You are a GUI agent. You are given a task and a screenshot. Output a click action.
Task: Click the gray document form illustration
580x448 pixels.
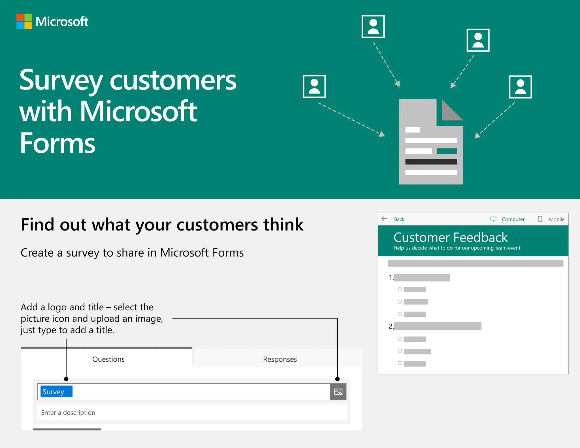[431, 142]
